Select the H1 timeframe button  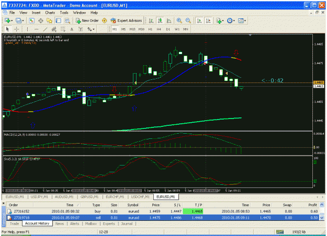point(150,29)
